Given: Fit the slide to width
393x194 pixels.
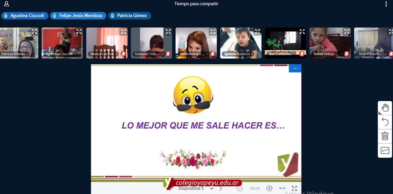Looking at the screenshot, I should coord(282,188).
